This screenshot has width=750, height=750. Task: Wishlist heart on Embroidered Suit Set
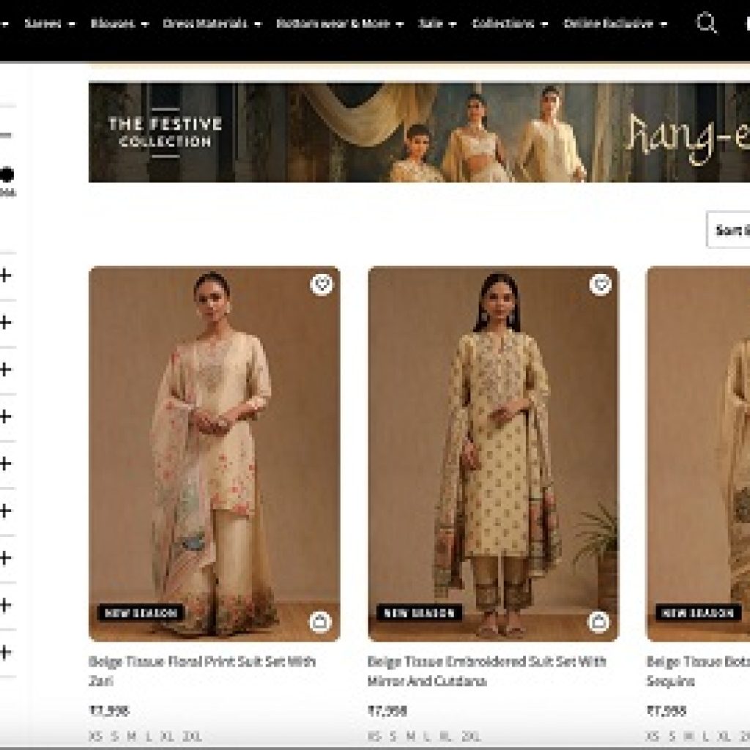tap(600, 284)
